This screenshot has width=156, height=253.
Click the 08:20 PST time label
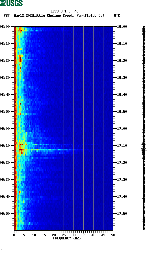point(5,61)
